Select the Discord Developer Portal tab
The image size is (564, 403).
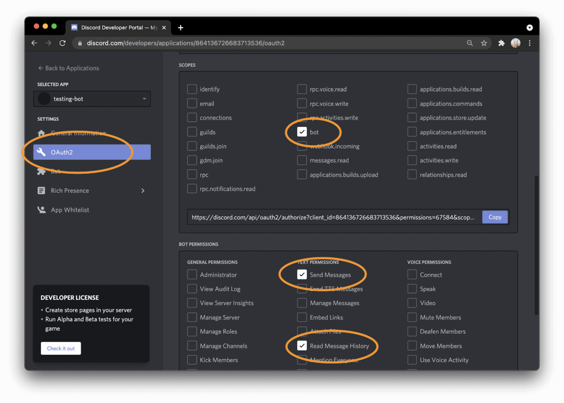point(117,28)
